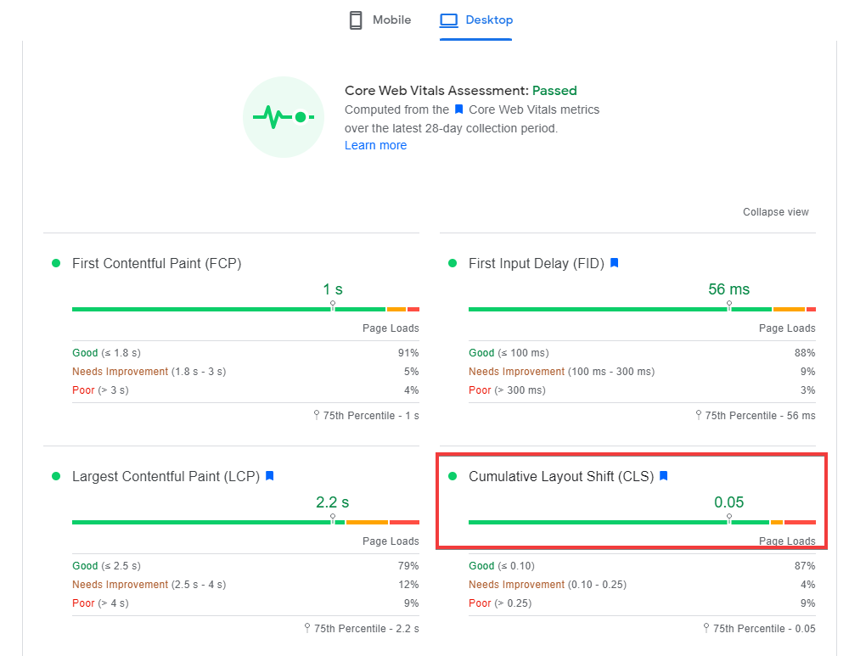Viewport: 849px width, 656px height.
Task: Click the blue bookmark icon beside Core Web Vitals metrics
Action: point(458,109)
